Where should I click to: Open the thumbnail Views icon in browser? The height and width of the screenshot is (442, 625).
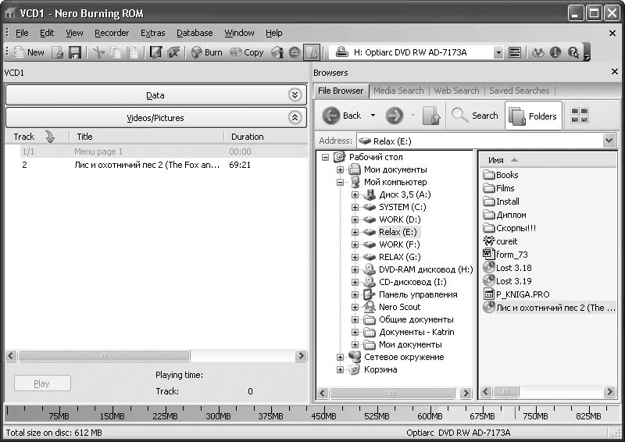click(x=580, y=116)
